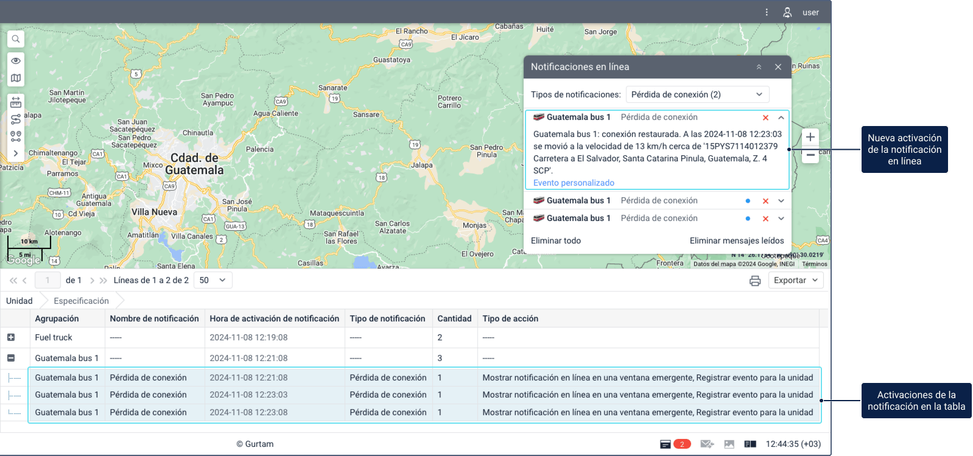Screen dimensions: 973x456
Task: Open the map layers icon
Action: pyautogui.click(x=16, y=78)
